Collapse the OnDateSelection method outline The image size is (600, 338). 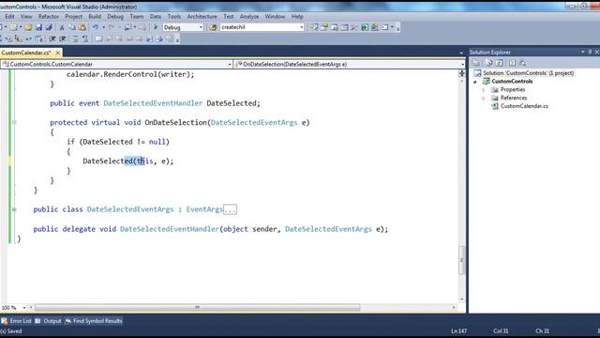click(14, 123)
